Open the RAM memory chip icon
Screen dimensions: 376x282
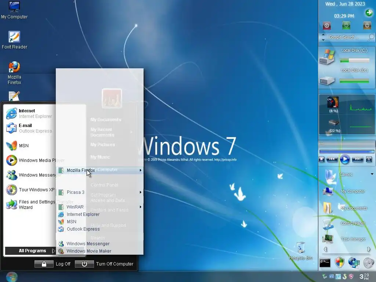(x=334, y=123)
